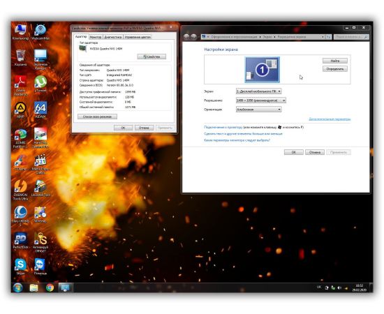Screen dimensions: 384x314
Task: Click the forward arrow in Screen Resolution window
Action: (x=193, y=37)
